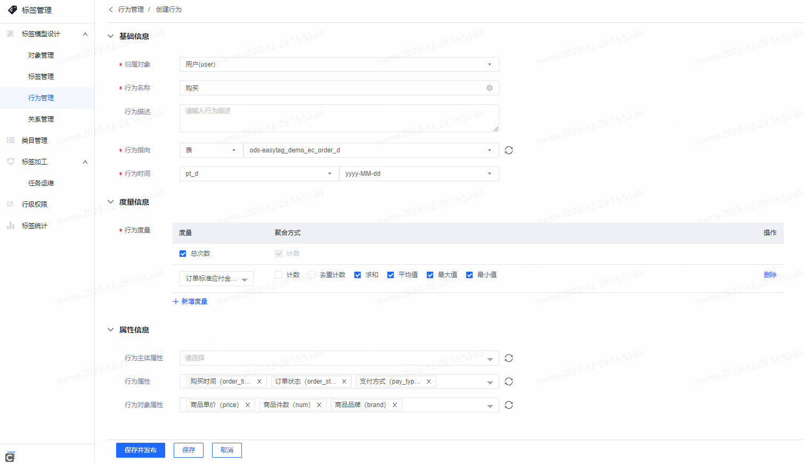Refresh the 行为指向 table list

point(509,150)
